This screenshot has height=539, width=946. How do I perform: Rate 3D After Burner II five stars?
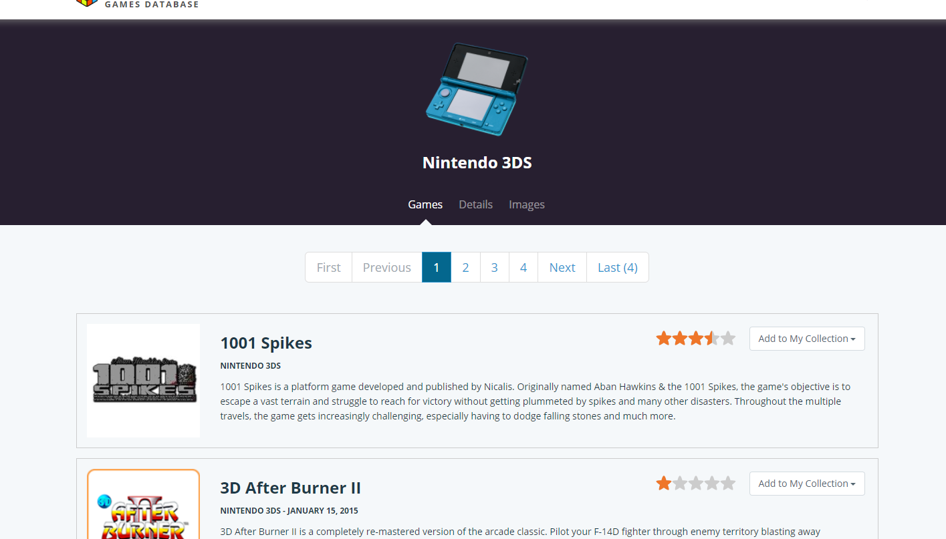728,484
